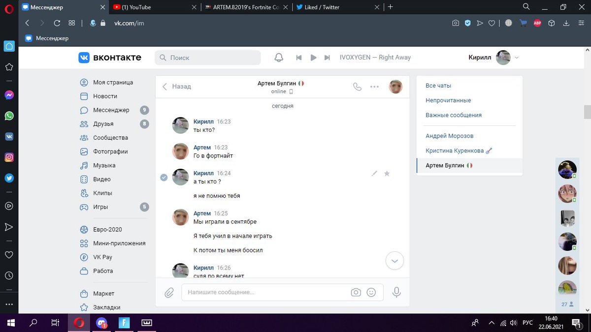Open History clock in Opera sidebar
Image resolution: width=591 pixels, height=332 pixels.
pos(9,275)
